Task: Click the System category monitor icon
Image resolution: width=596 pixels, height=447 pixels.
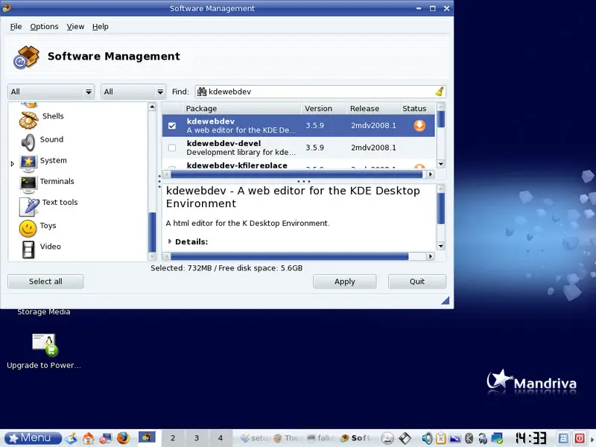Action: (28, 163)
